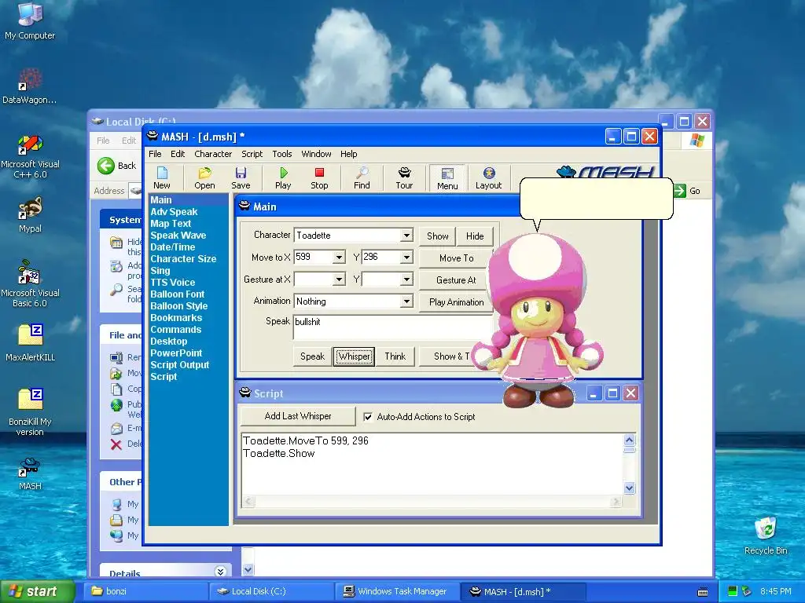Click the script scrollbar down arrow
Viewport: 805px width, 603px height.
point(630,488)
